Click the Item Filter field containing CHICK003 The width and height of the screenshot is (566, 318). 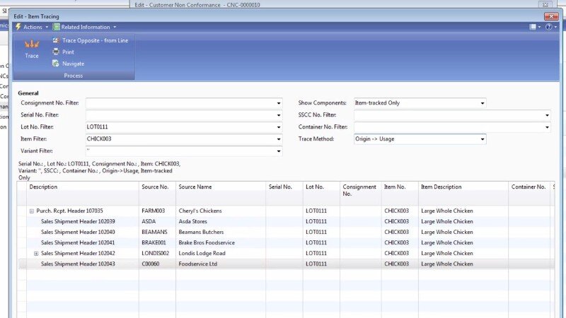(180, 139)
